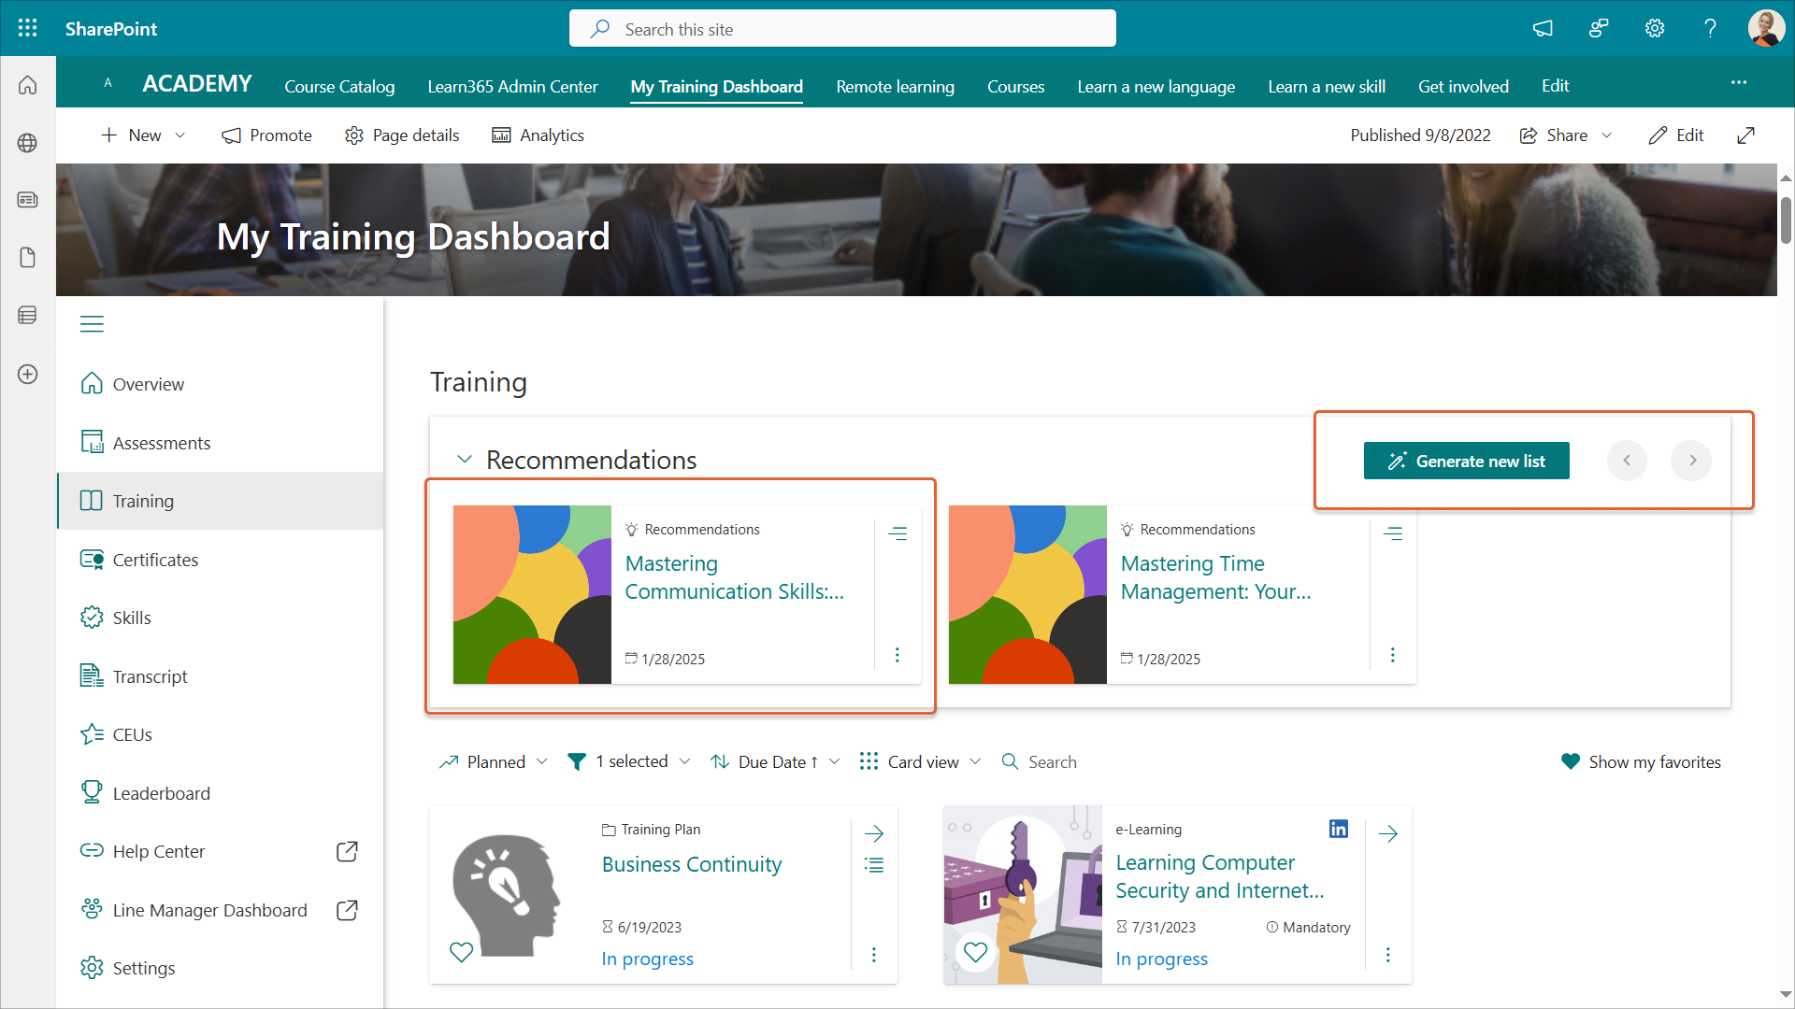1795x1009 pixels.
Task: Open the Card view dropdown
Action: [x=921, y=761]
